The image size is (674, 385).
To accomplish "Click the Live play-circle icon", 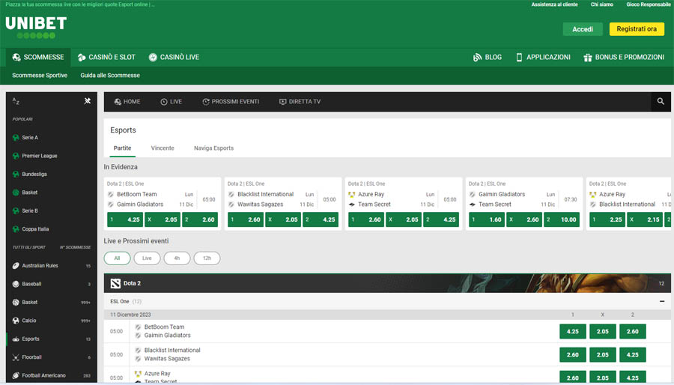I will click(164, 102).
